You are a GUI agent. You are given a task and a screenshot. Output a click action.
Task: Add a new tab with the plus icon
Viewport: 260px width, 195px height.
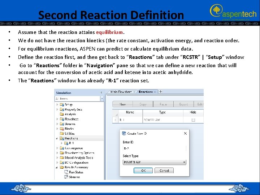click(x=160, y=91)
